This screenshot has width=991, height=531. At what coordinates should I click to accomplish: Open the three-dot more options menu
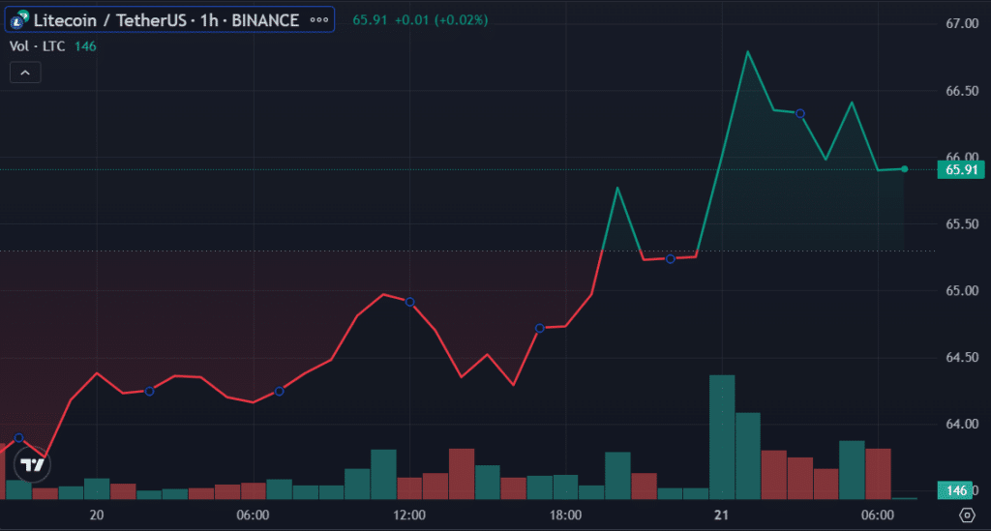pos(319,19)
